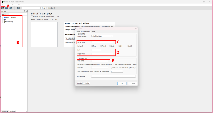Open the send-command combo box in toolbar
Screen dimensions: 213x113
pos(31,8)
